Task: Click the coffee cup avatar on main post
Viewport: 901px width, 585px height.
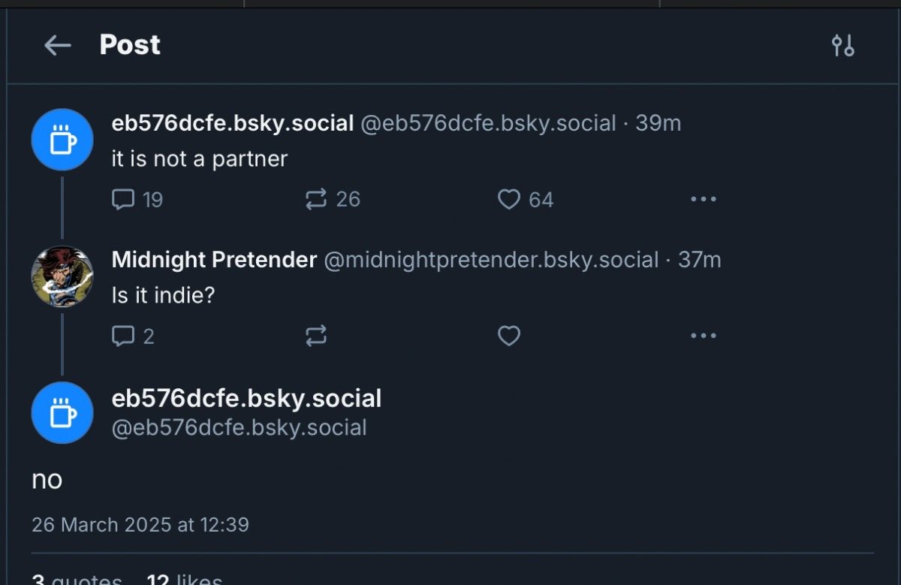Action: [62, 412]
